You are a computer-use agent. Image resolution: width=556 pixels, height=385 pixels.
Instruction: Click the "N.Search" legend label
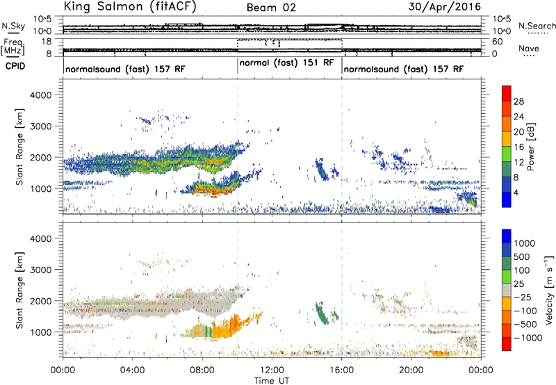[x=537, y=26]
